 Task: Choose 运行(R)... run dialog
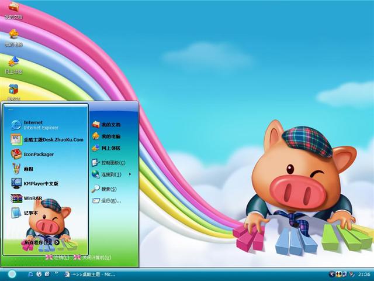[x=106, y=201]
